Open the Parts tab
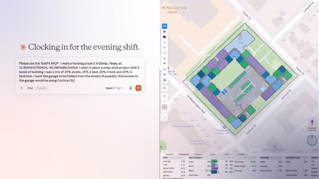 pyautogui.click(x=227, y=154)
